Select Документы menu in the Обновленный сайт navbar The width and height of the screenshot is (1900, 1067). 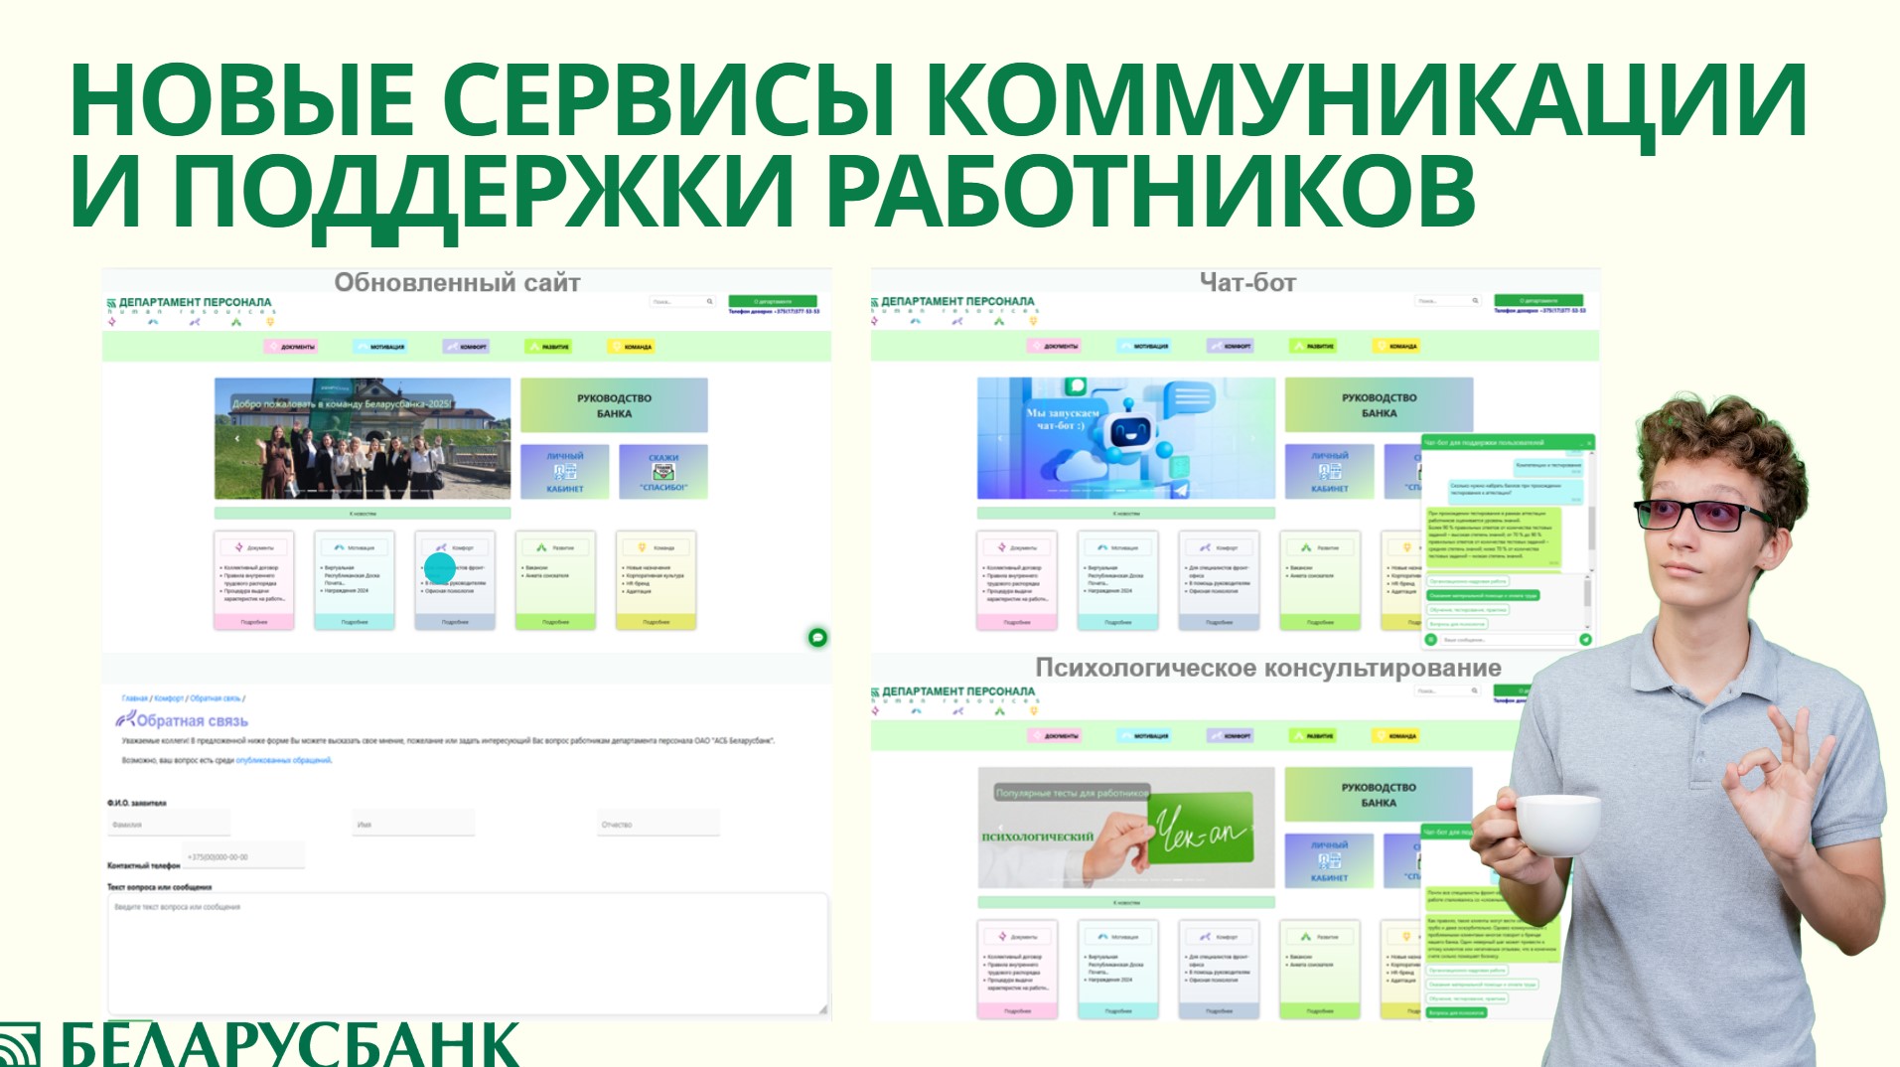coord(290,347)
